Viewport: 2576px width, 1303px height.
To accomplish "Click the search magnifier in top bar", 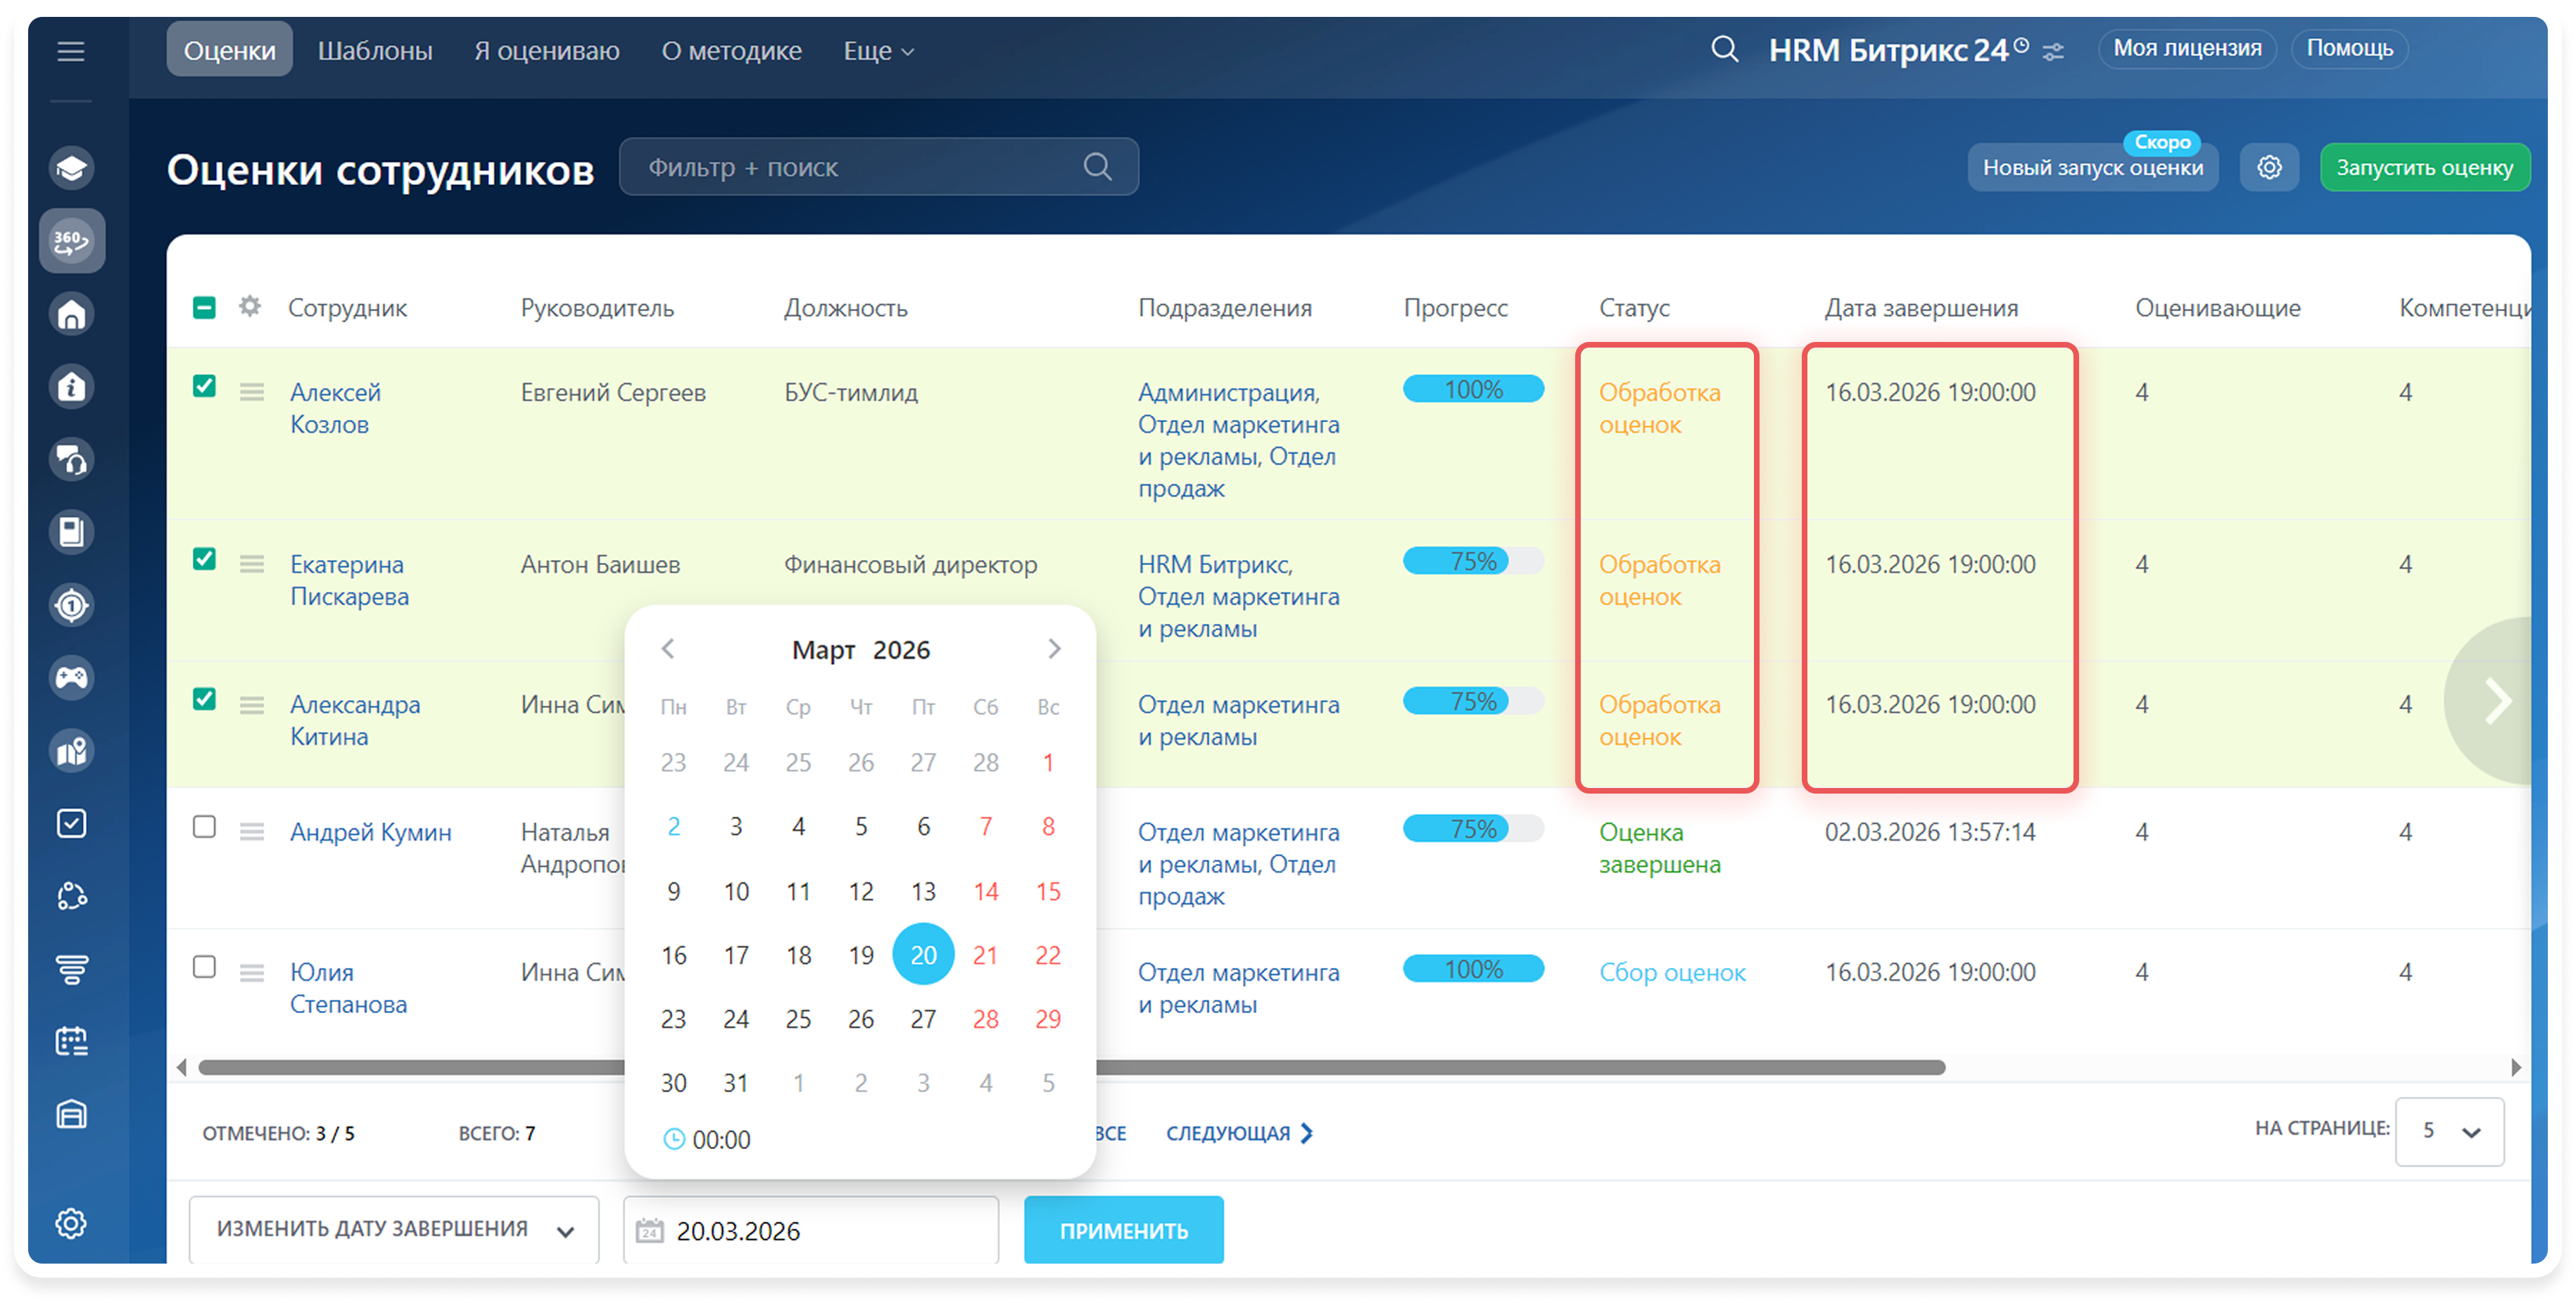I will pos(1724,49).
